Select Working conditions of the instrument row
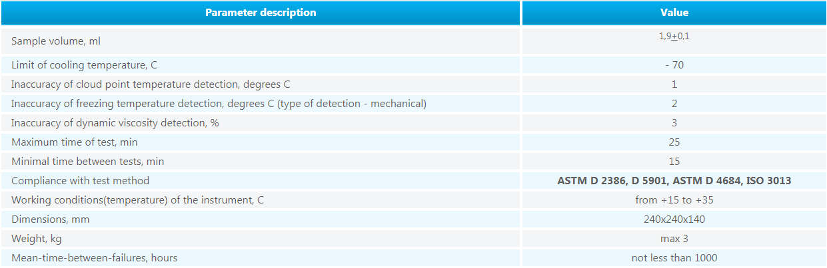Viewport: 827px width, 268px height. pyautogui.click(x=414, y=200)
